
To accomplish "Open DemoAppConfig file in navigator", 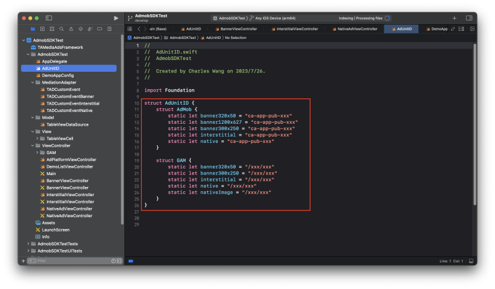I will pyautogui.click(x=58, y=75).
